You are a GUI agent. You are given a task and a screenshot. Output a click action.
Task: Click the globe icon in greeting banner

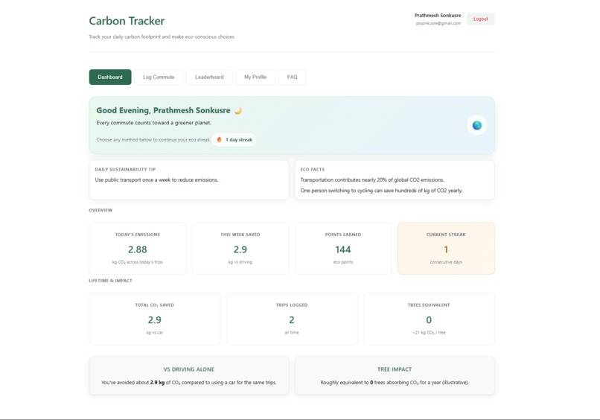tap(476, 125)
